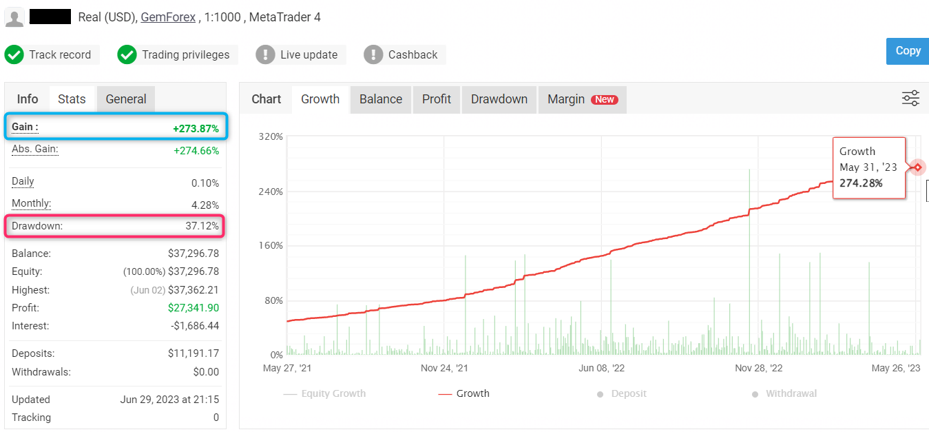
Task: Select the Profit chart tab
Action: tap(437, 99)
